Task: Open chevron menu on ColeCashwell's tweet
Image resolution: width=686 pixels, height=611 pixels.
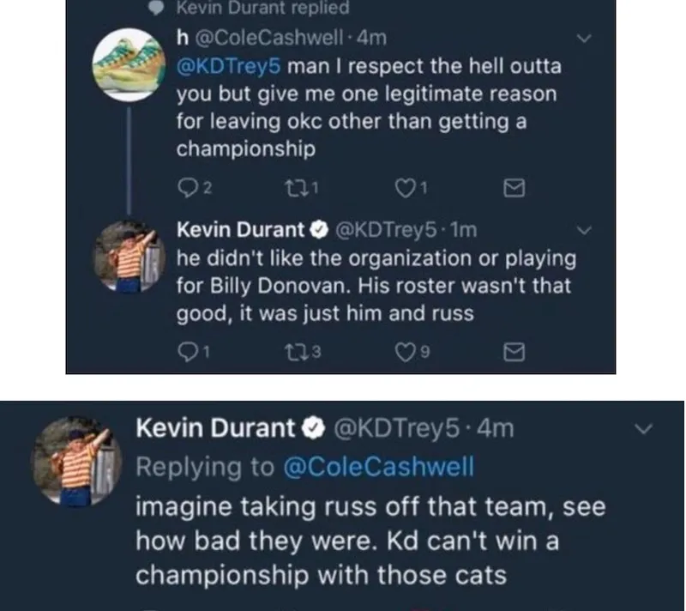Action: point(584,39)
